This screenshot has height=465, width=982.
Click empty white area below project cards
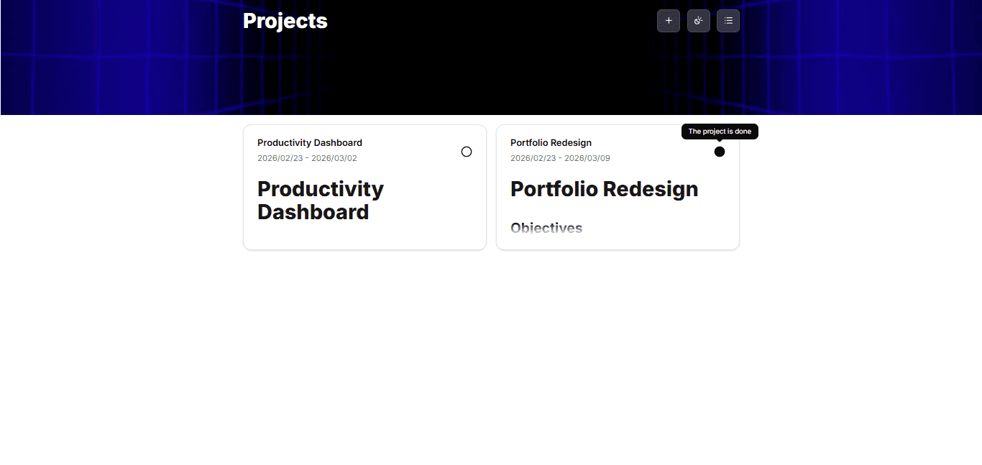pos(491,359)
